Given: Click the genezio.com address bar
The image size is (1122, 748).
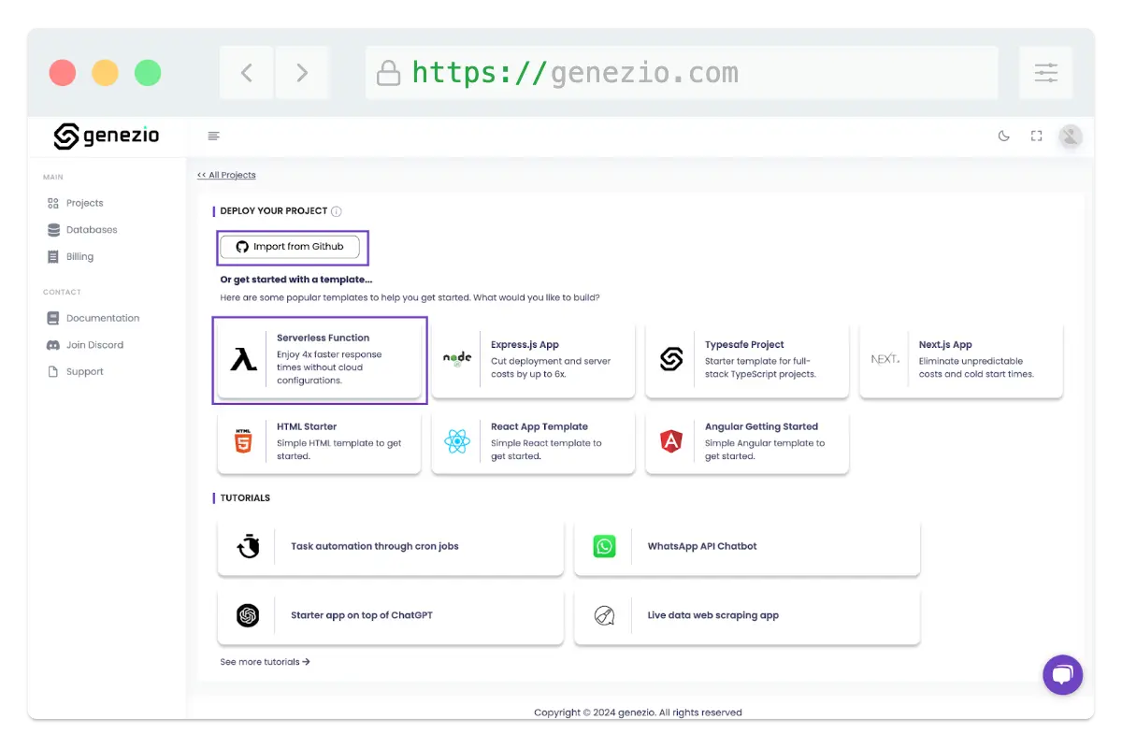Looking at the screenshot, I should (x=682, y=73).
